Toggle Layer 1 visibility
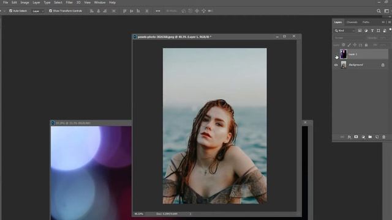This screenshot has height=220, width=392. point(336,54)
